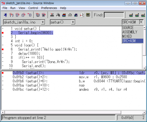Set breakpoint at assembly address 0x8fb2
This screenshot has height=122, width=147.
[x=3, y=77]
